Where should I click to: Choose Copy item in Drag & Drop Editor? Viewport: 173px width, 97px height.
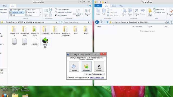(74, 67)
